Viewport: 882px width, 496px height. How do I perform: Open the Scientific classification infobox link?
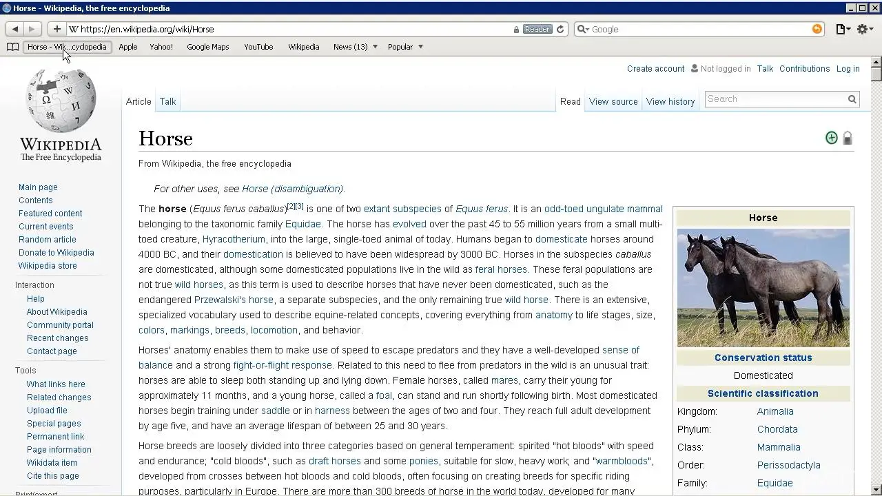763,393
